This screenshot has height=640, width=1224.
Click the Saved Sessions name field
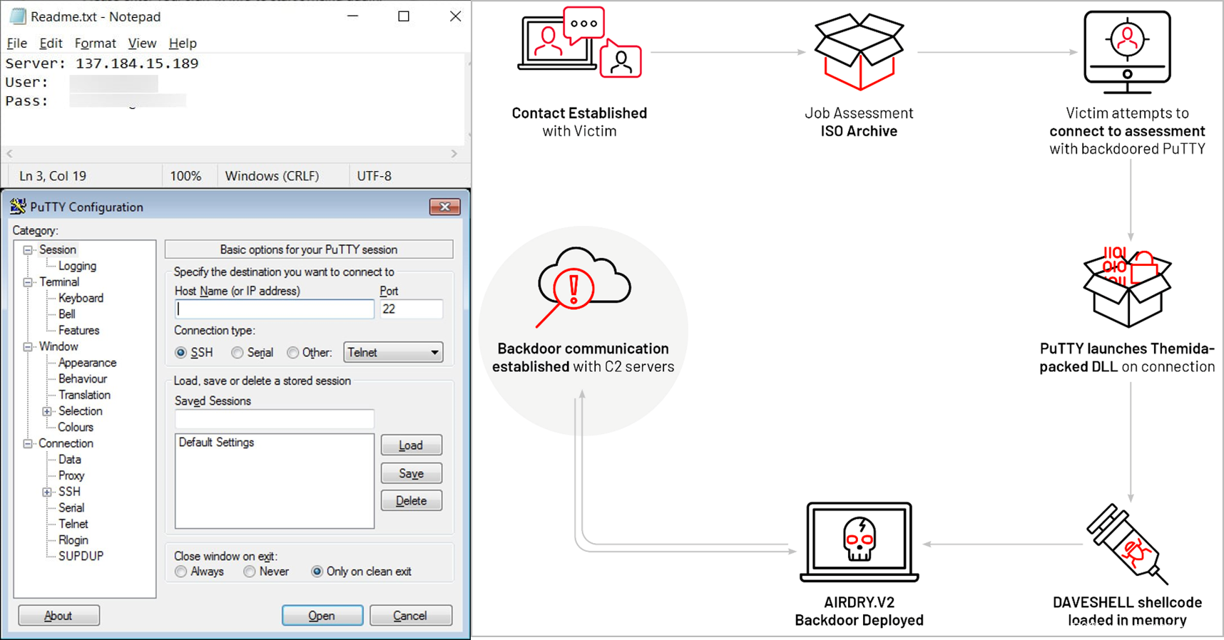(x=275, y=419)
